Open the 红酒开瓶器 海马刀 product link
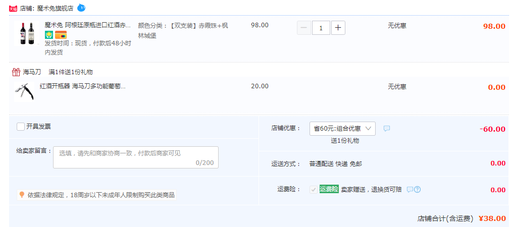Screen dimensions: 513x227 click(x=82, y=86)
